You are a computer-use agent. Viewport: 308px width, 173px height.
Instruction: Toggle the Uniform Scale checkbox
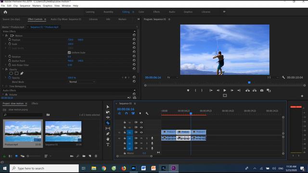(69, 52)
